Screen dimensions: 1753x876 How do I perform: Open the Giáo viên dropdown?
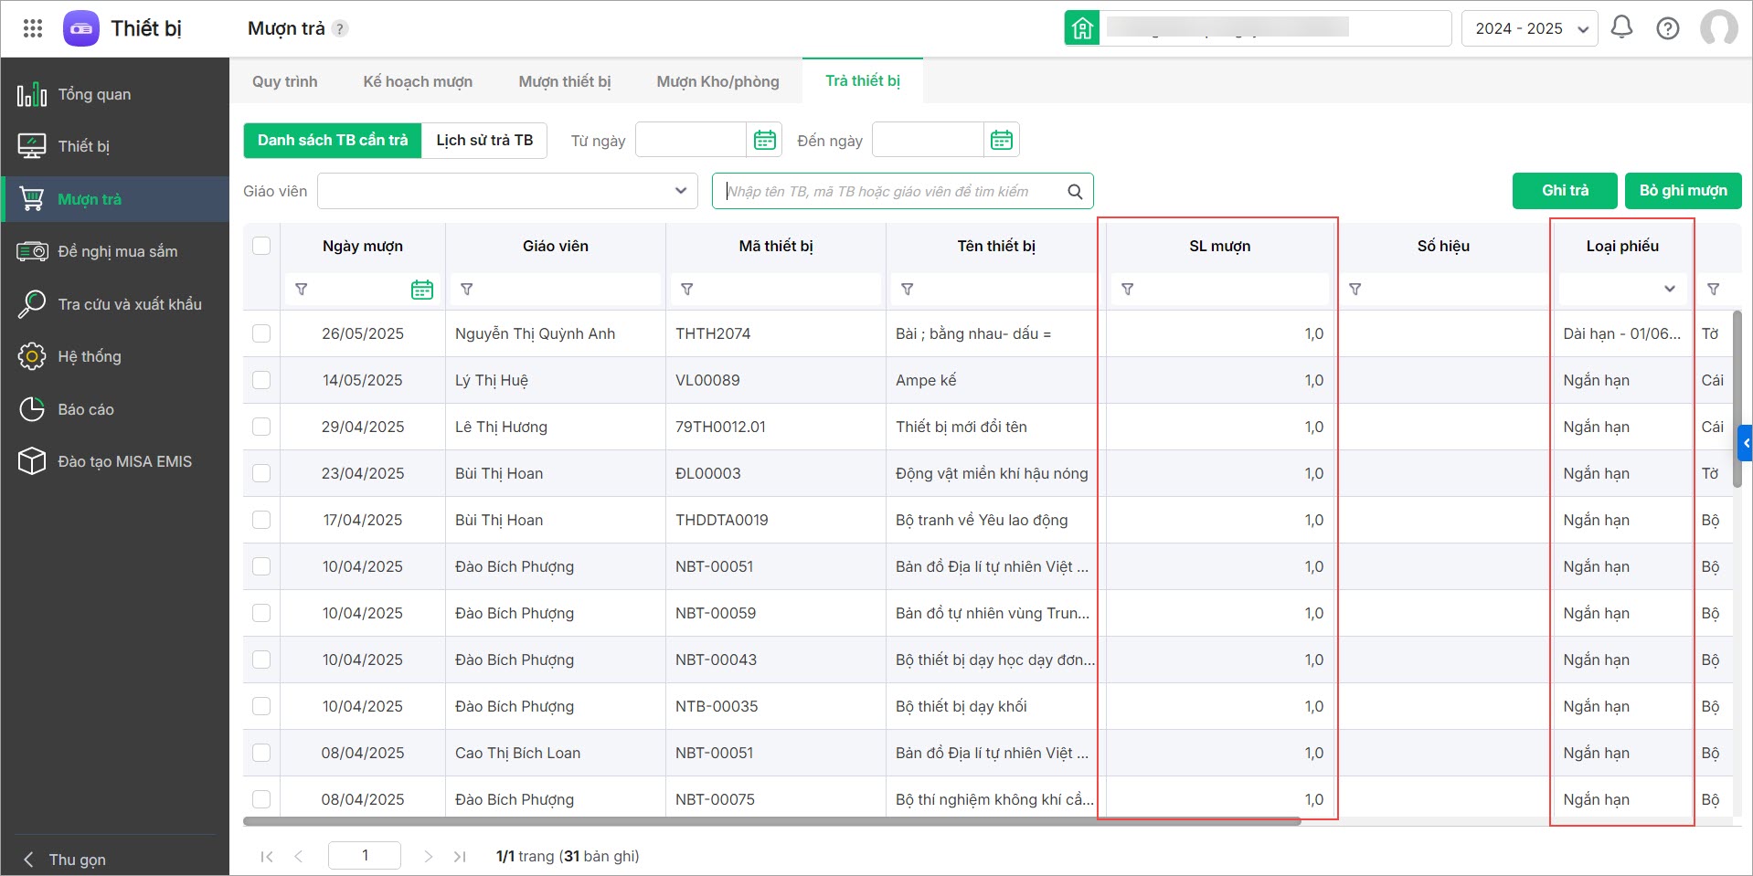click(x=506, y=191)
